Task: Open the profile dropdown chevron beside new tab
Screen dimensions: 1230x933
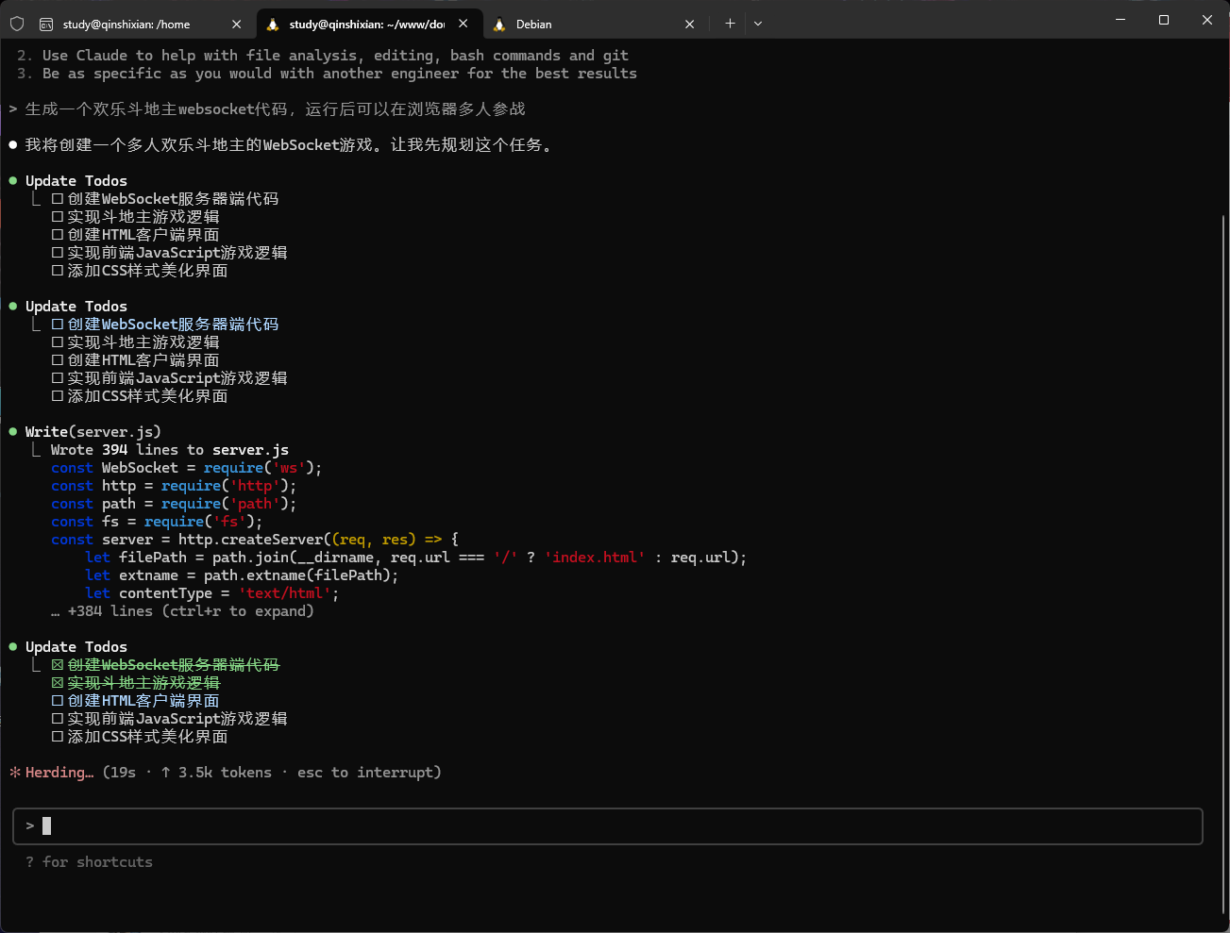Action: click(x=757, y=24)
